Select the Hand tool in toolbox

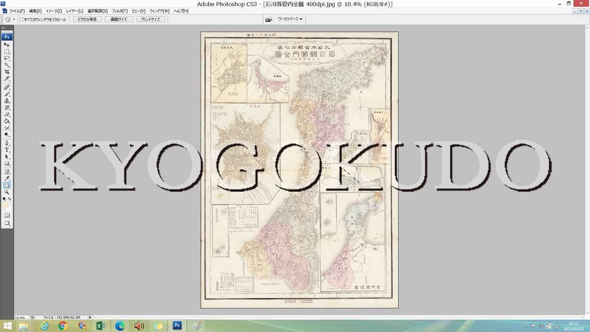point(7,185)
